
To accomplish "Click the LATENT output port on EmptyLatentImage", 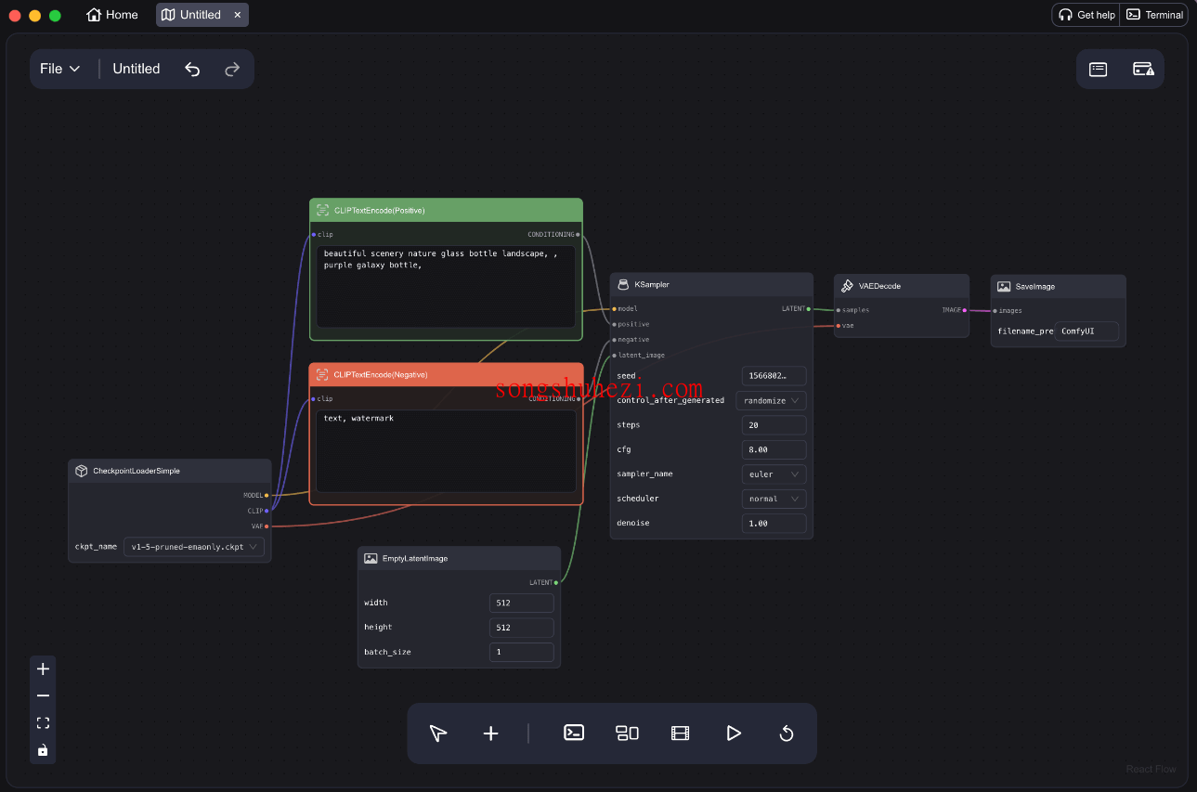I will [x=556, y=583].
